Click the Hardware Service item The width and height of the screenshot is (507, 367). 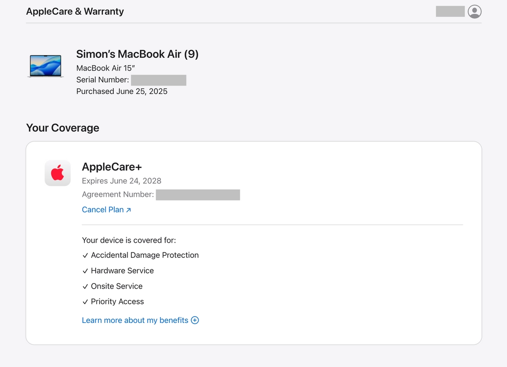(x=118, y=271)
